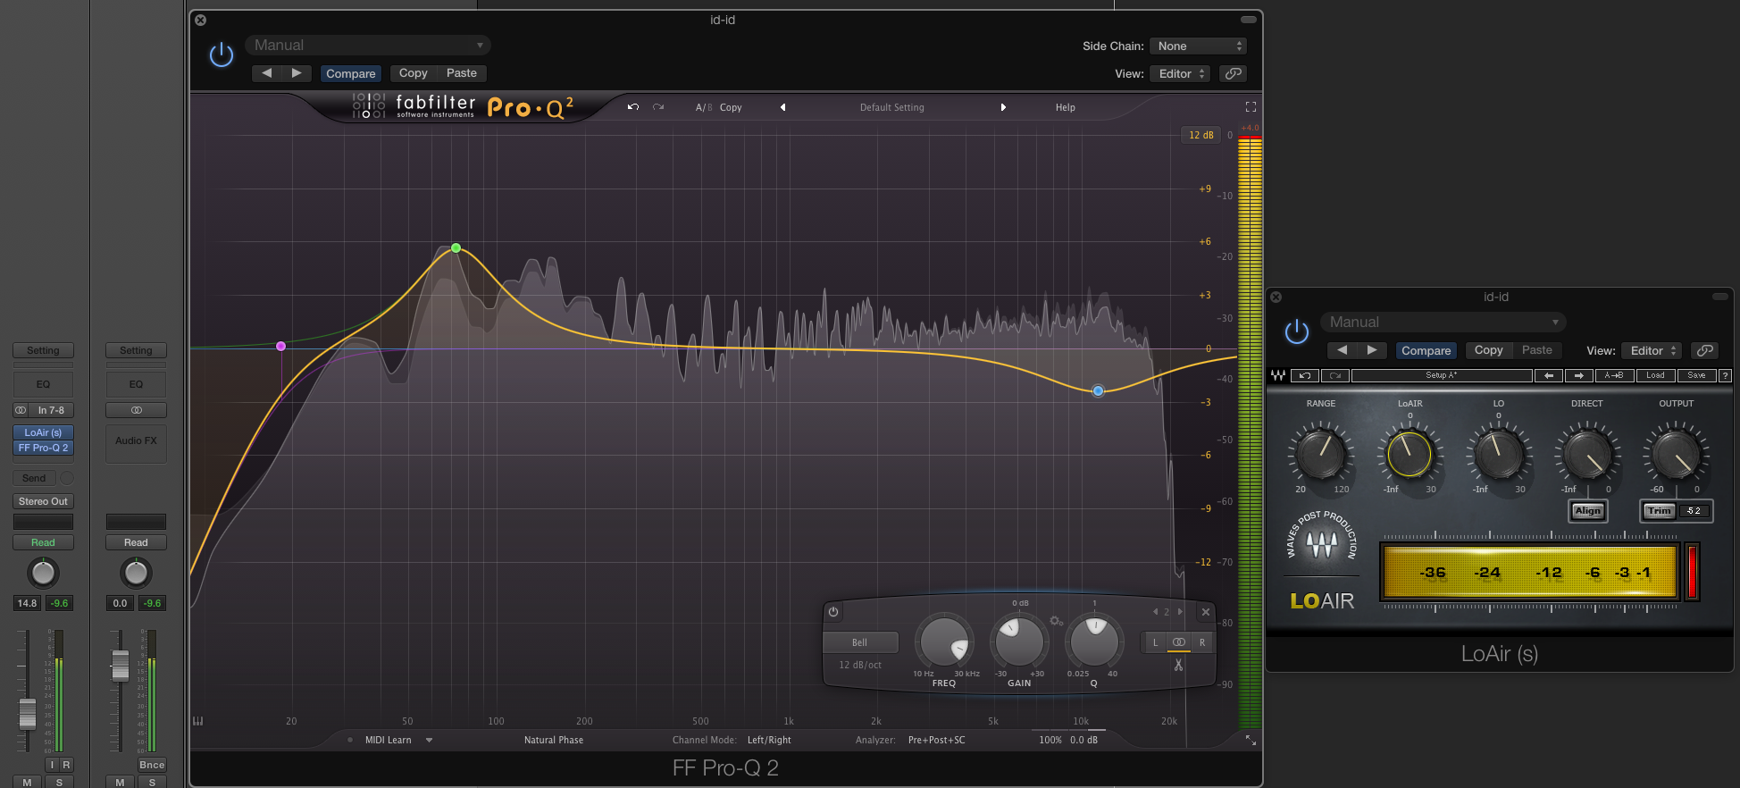Click the band FREQ knob
The image size is (1740, 788).
[944, 641]
